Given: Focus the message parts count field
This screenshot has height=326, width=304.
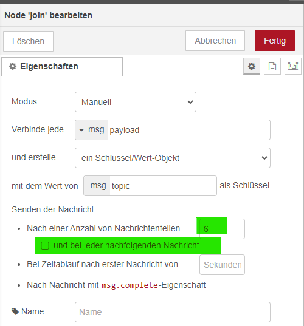Looking at the screenshot, I should (x=222, y=229).
